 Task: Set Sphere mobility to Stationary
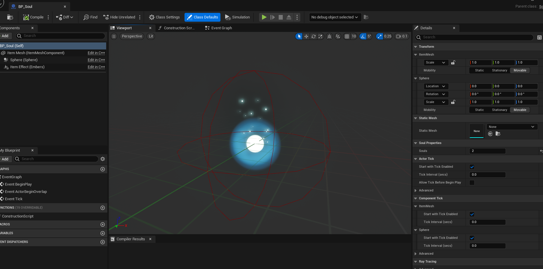coord(499,110)
